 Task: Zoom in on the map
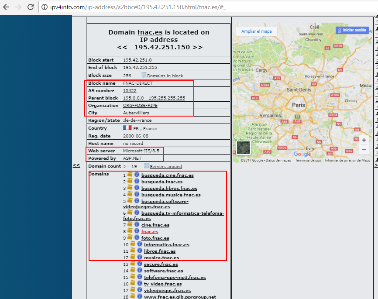(x=364, y=140)
